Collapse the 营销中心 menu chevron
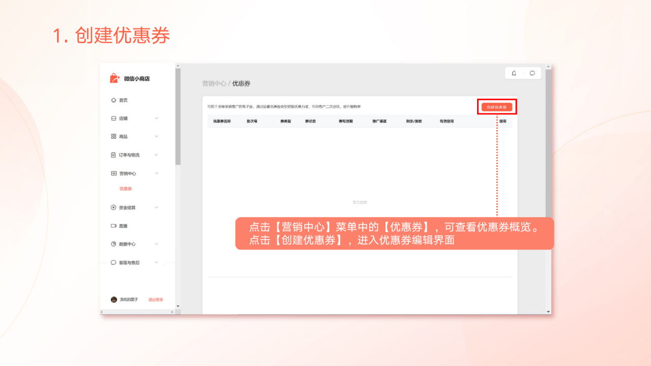651x366 pixels. click(x=157, y=173)
